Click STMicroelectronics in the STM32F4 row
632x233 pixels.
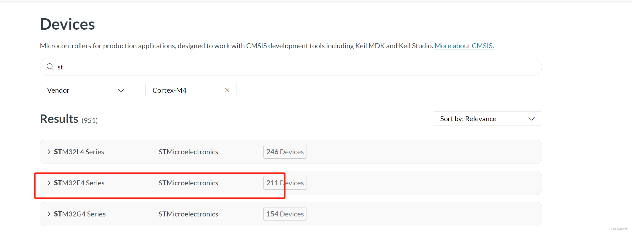click(188, 183)
